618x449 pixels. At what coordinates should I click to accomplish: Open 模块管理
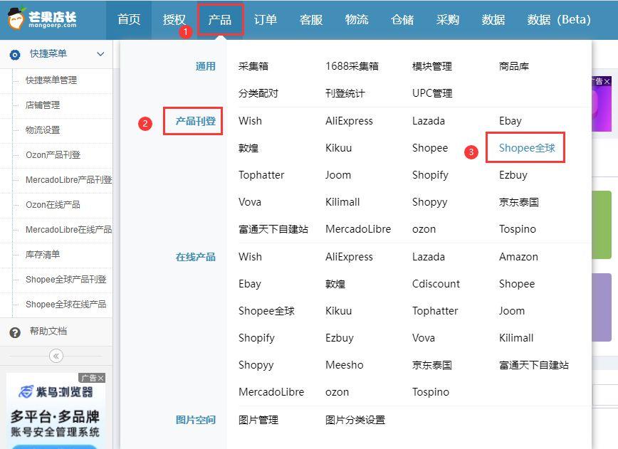432,66
